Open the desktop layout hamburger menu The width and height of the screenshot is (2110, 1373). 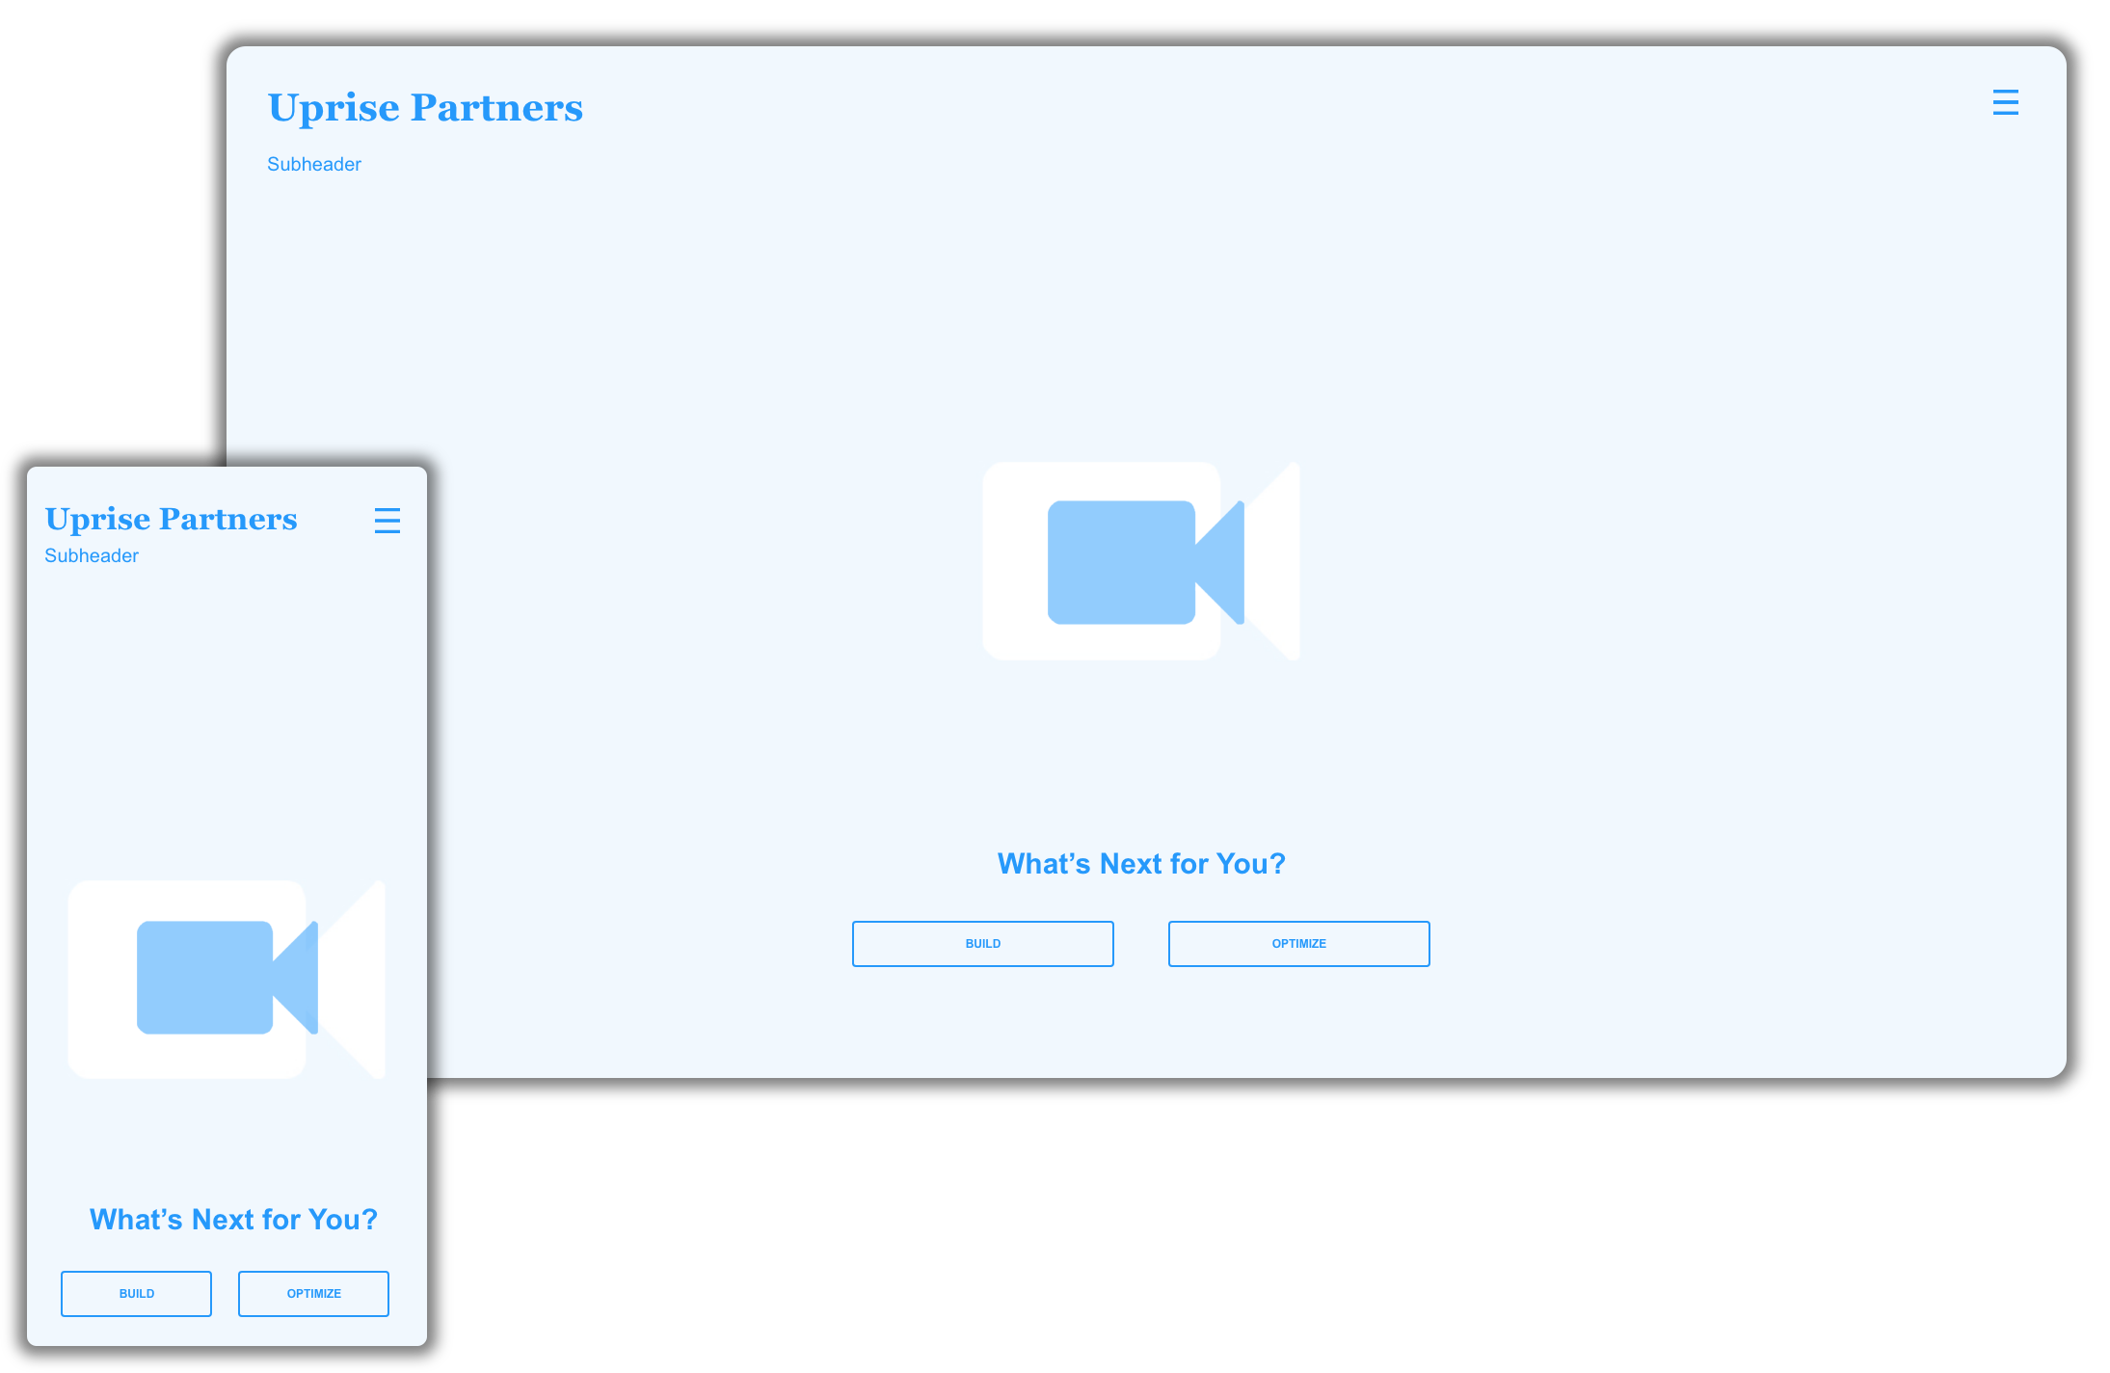click(2005, 102)
